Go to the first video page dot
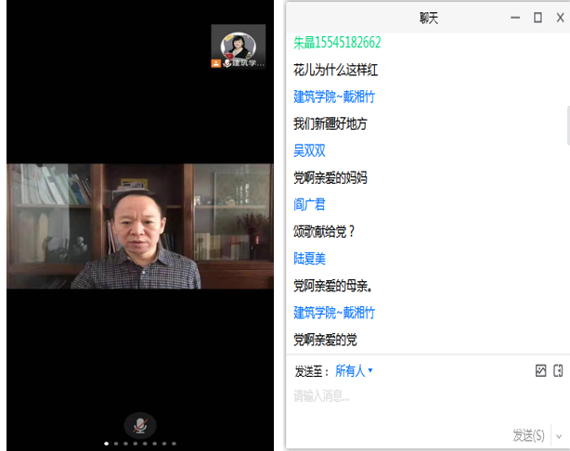570x451 pixels. tap(106, 444)
